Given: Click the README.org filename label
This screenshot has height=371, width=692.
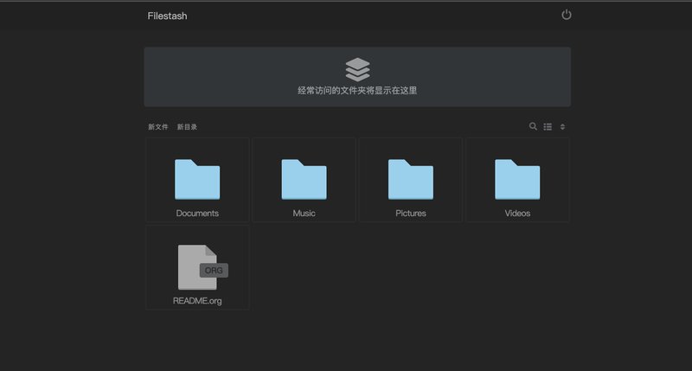Looking at the screenshot, I should click(197, 301).
